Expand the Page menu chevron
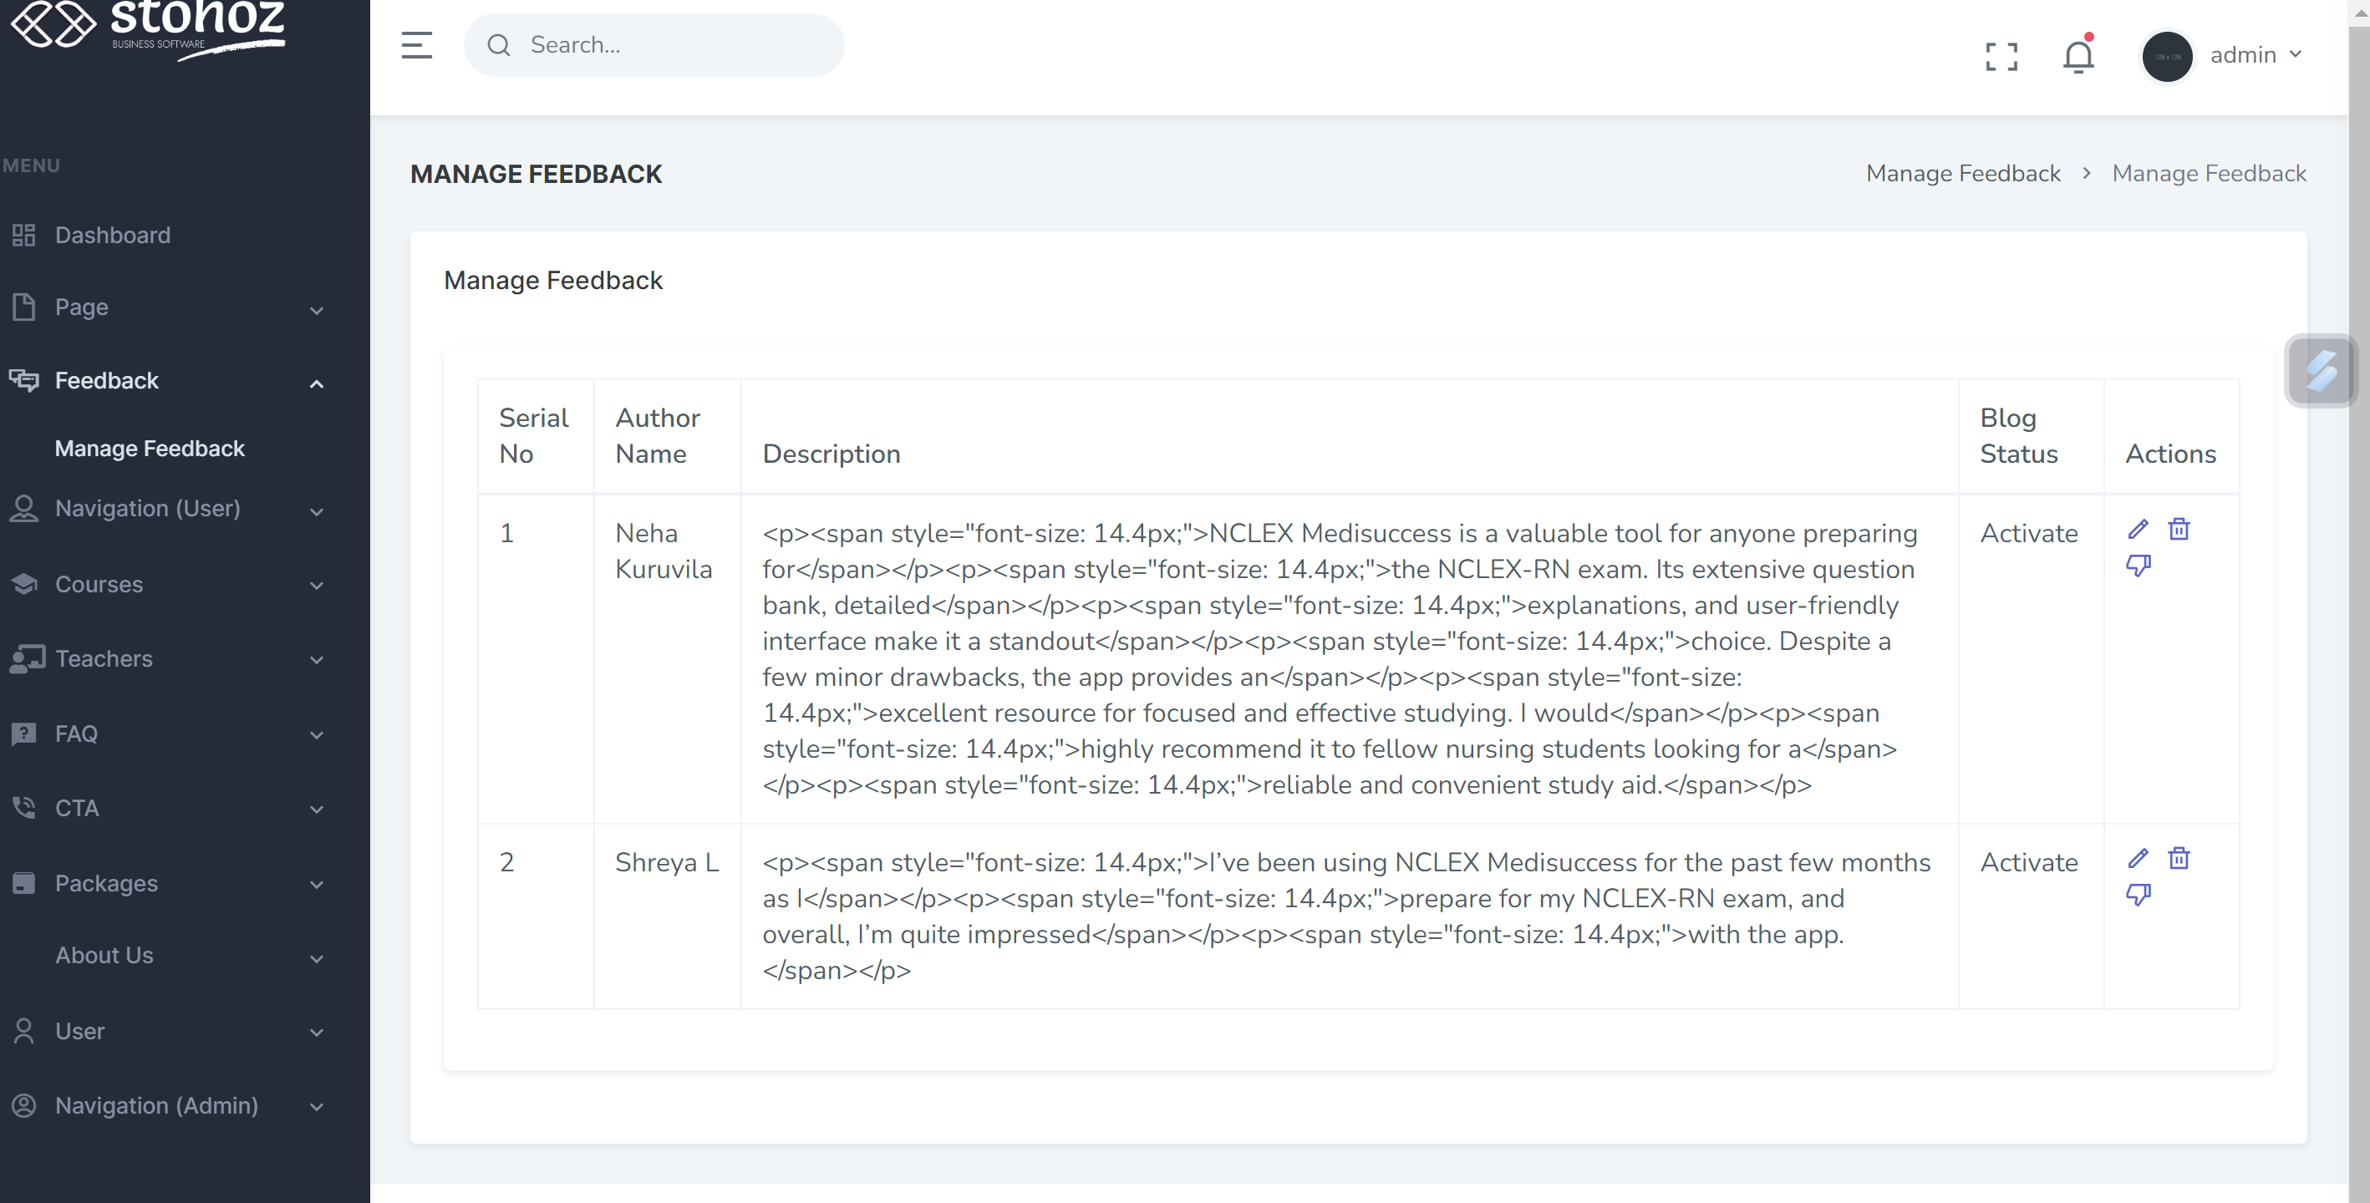Screen dimensions: 2370x1203 (317, 311)
